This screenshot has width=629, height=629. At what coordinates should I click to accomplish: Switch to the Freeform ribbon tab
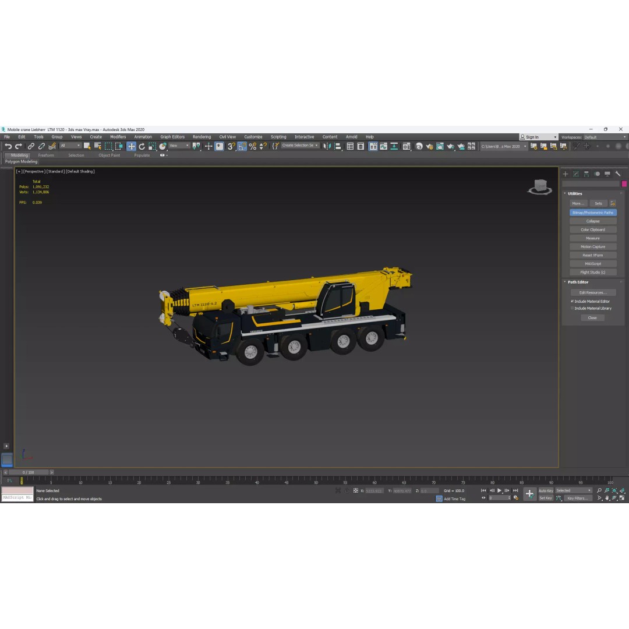click(x=46, y=156)
